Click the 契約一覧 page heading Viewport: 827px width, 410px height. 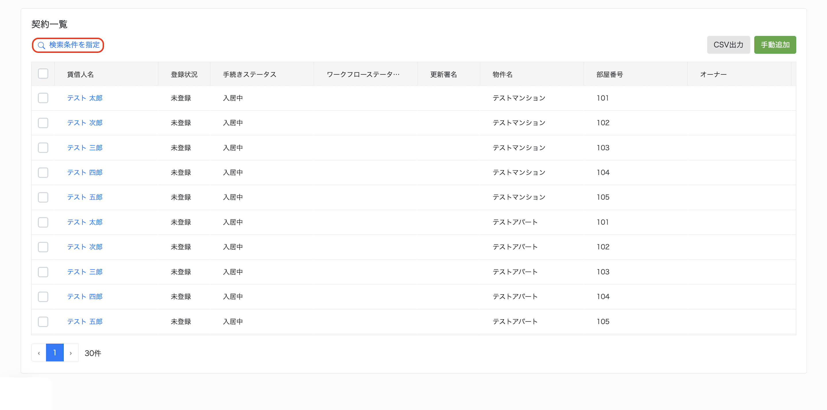(49, 24)
